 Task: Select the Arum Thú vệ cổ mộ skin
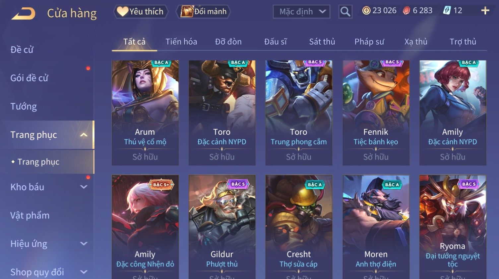(x=145, y=113)
